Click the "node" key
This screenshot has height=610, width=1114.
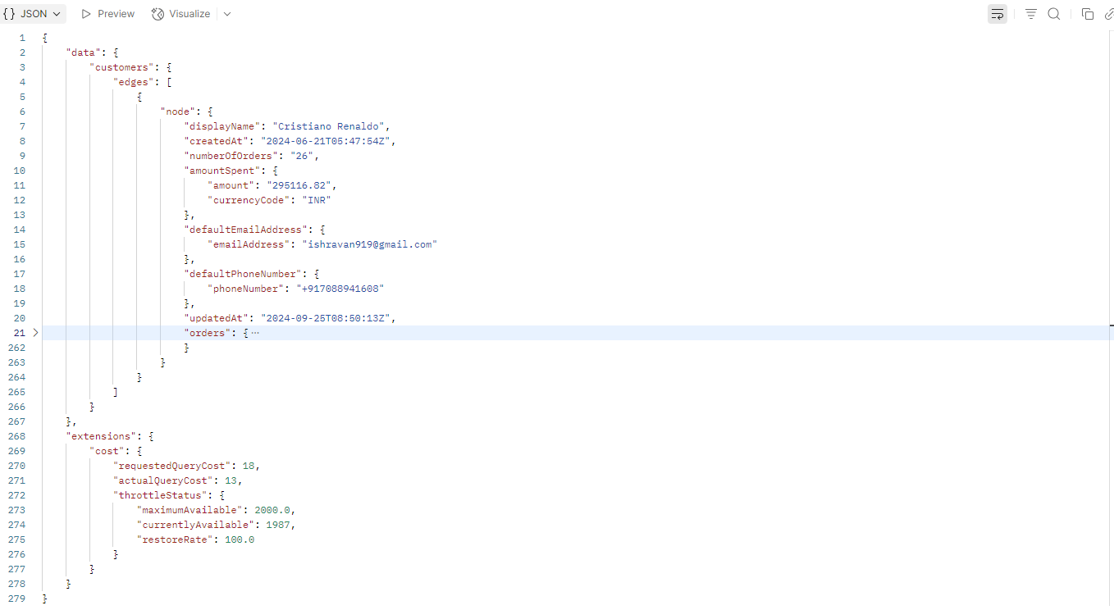[x=178, y=112]
